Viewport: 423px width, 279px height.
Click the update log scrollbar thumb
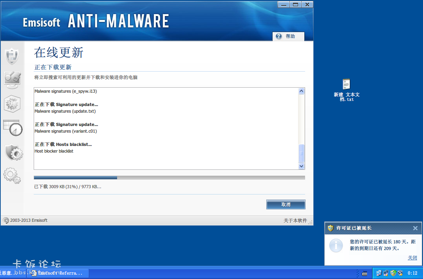301,153
